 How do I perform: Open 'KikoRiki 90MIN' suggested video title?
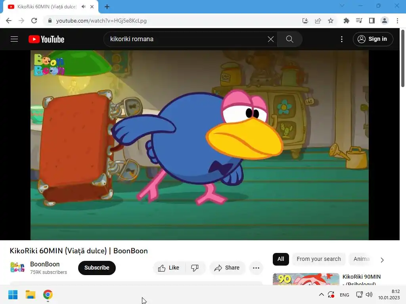point(362,280)
